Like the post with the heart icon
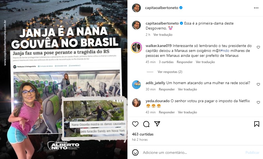The width and height of the screenshot is (263, 159). [x=135, y=124]
